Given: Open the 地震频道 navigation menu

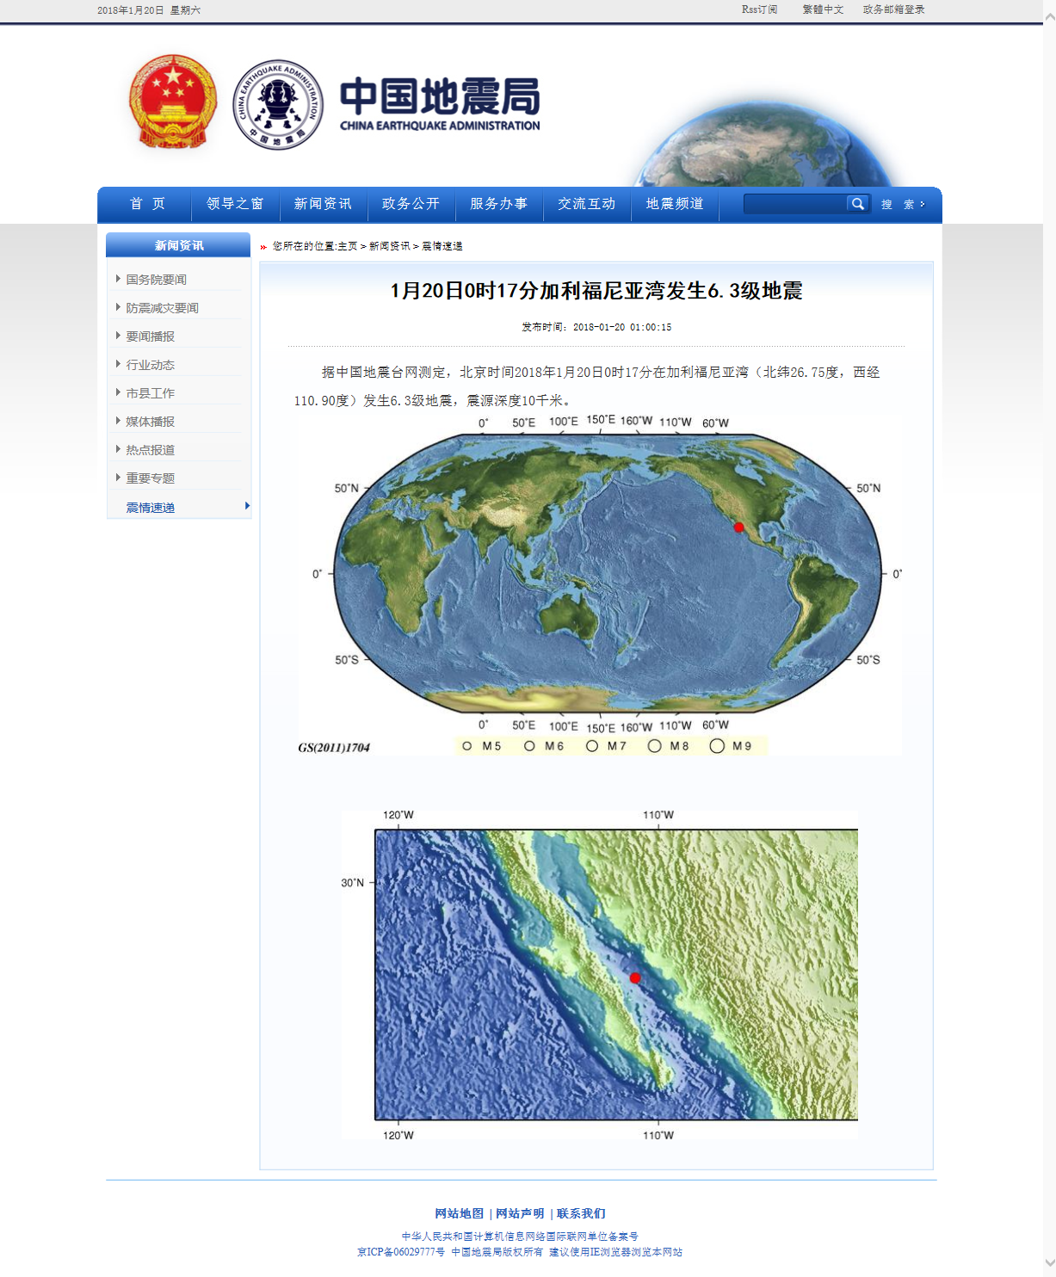Looking at the screenshot, I should coord(675,204).
